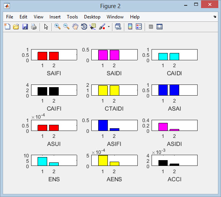Open a file with the folder icon
This screenshot has height=197, width=221.
(16, 26)
